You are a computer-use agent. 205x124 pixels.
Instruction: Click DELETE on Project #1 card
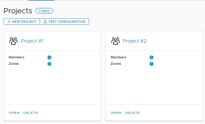(31, 113)
